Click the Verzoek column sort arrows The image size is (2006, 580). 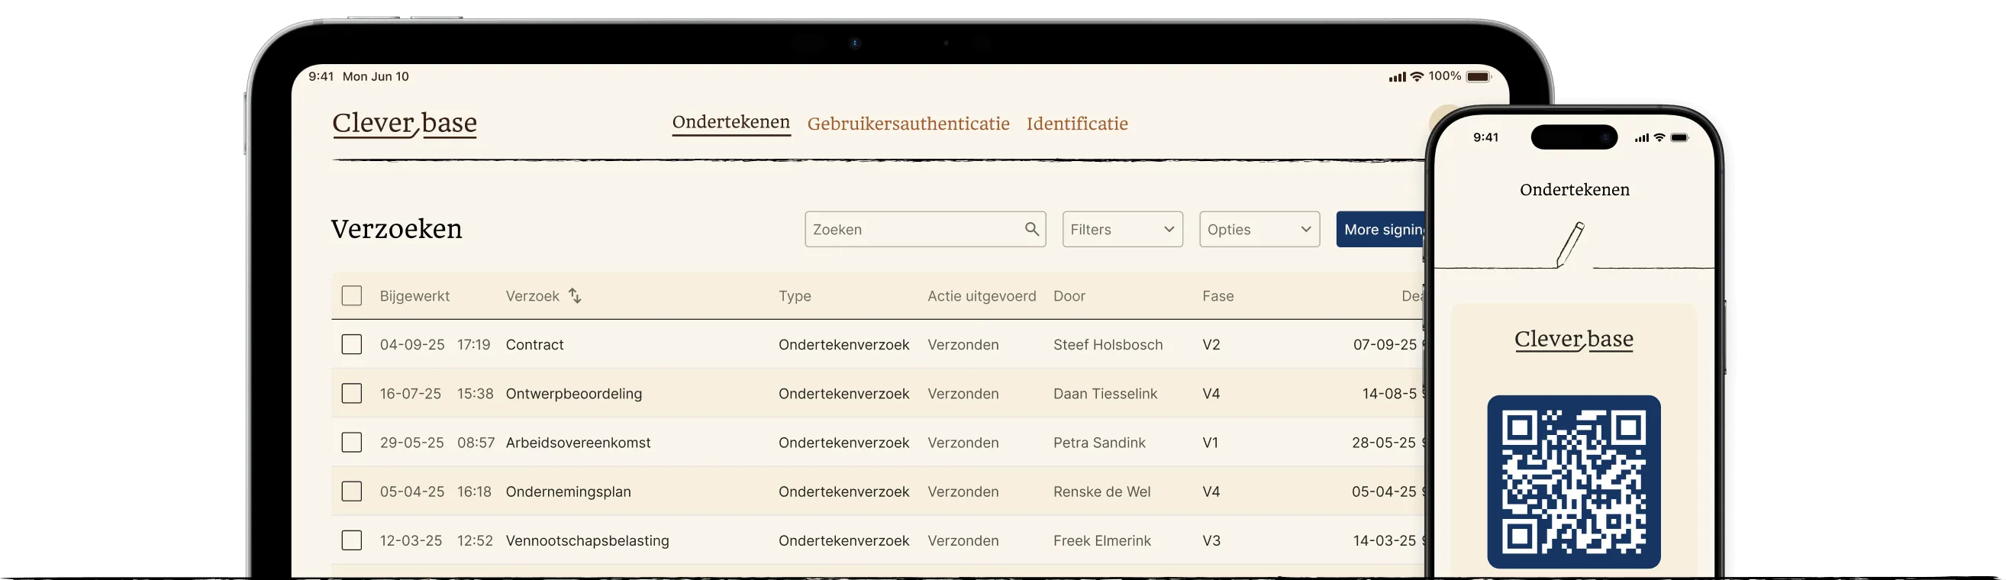point(575,296)
